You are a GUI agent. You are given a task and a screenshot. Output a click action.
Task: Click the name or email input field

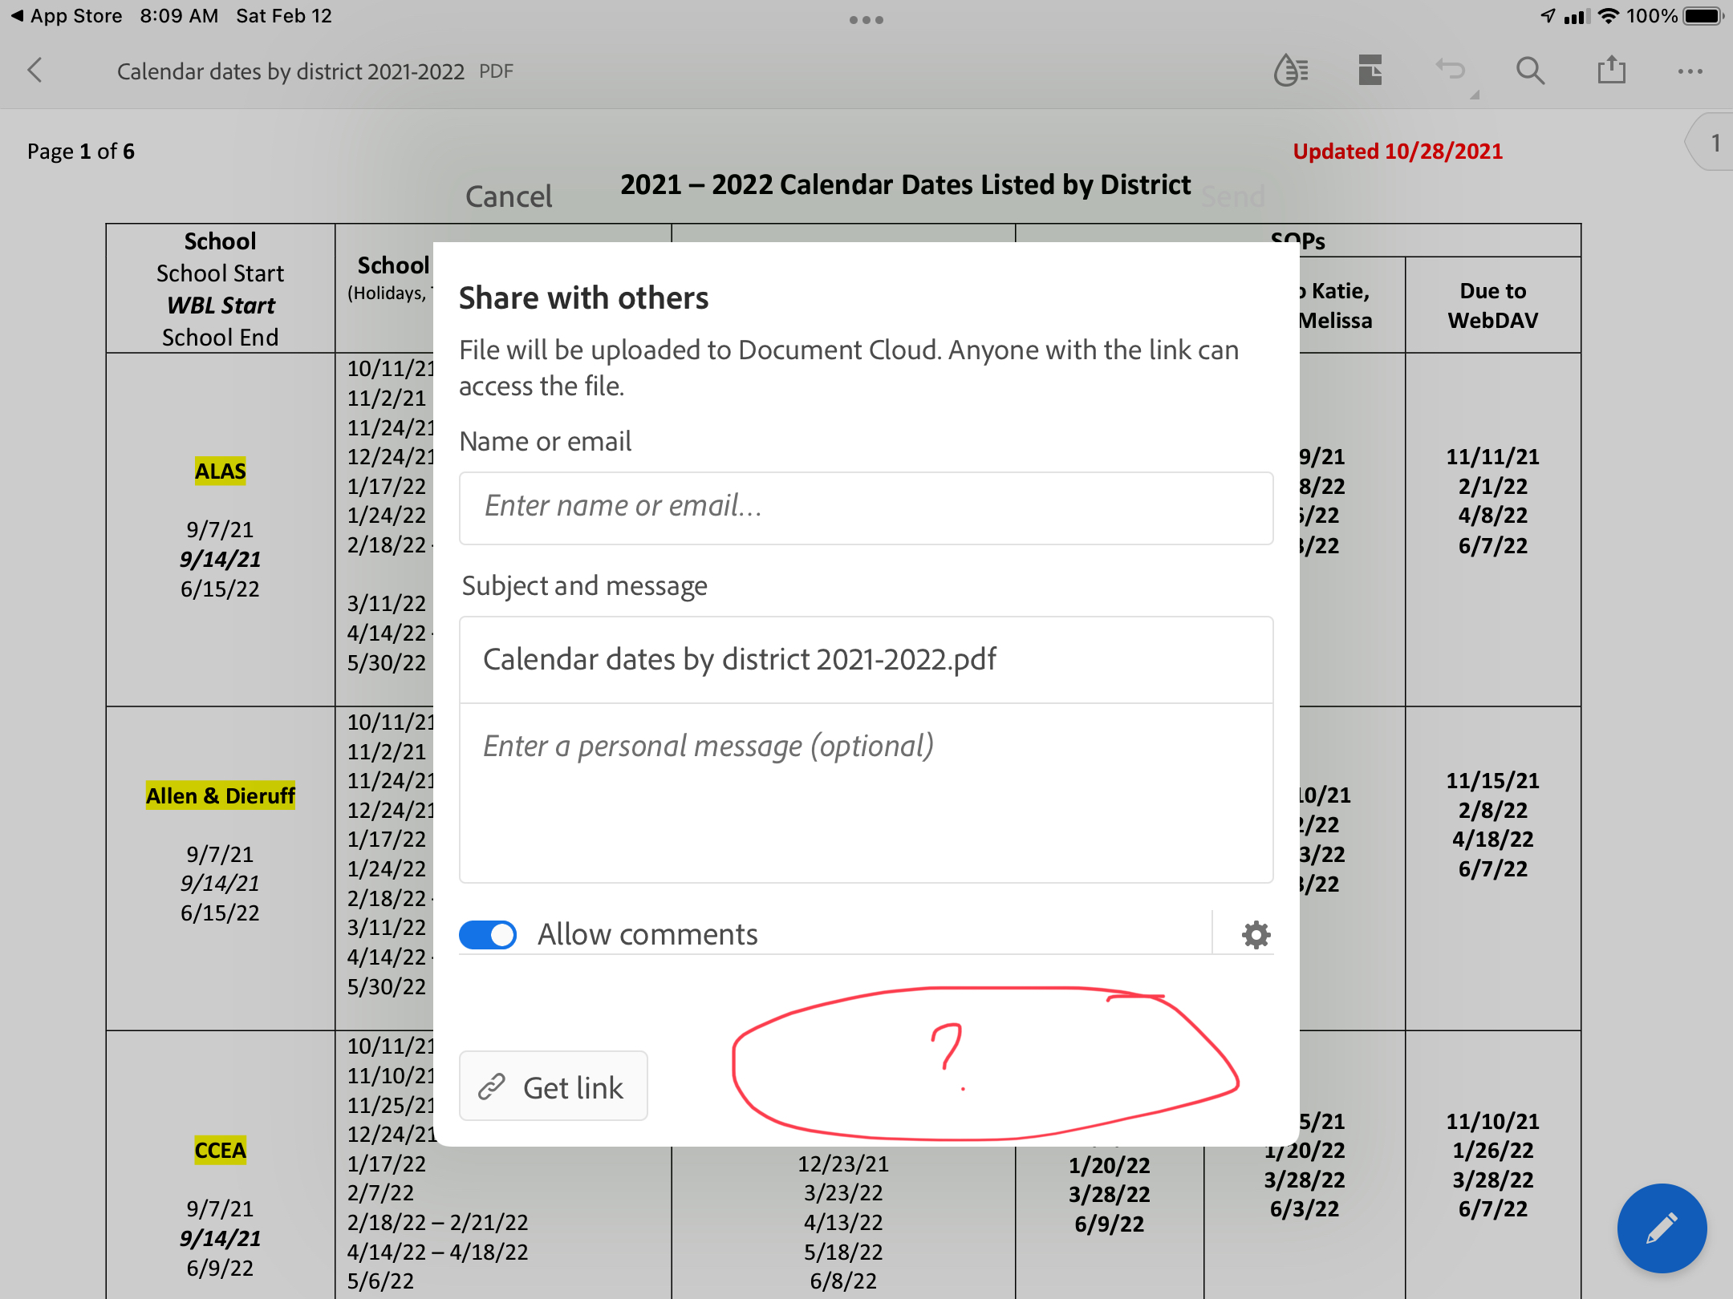pyautogui.click(x=865, y=507)
